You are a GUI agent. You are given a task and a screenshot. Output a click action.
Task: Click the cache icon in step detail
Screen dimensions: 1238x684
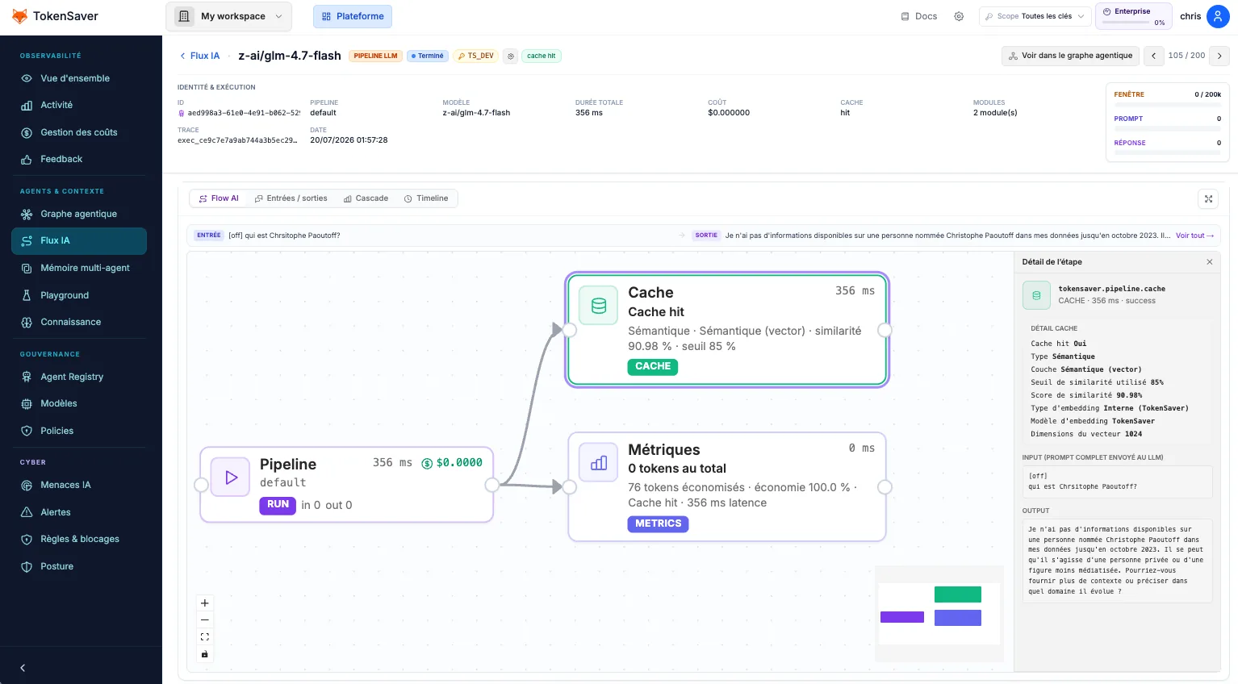point(1036,295)
